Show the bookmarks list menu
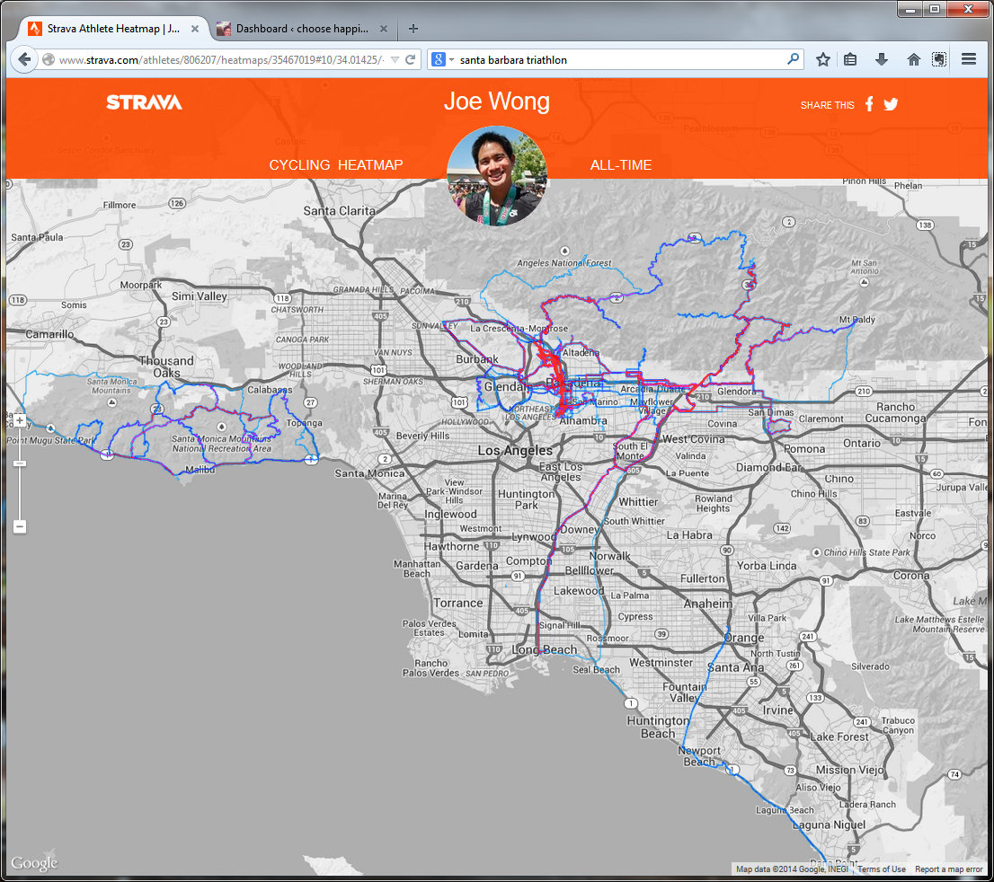This screenshot has height=882, width=994. (x=850, y=60)
